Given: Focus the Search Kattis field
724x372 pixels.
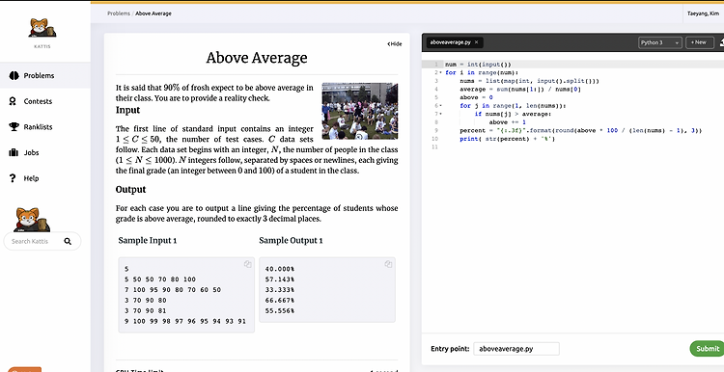Looking at the screenshot, I should (x=42, y=241).
